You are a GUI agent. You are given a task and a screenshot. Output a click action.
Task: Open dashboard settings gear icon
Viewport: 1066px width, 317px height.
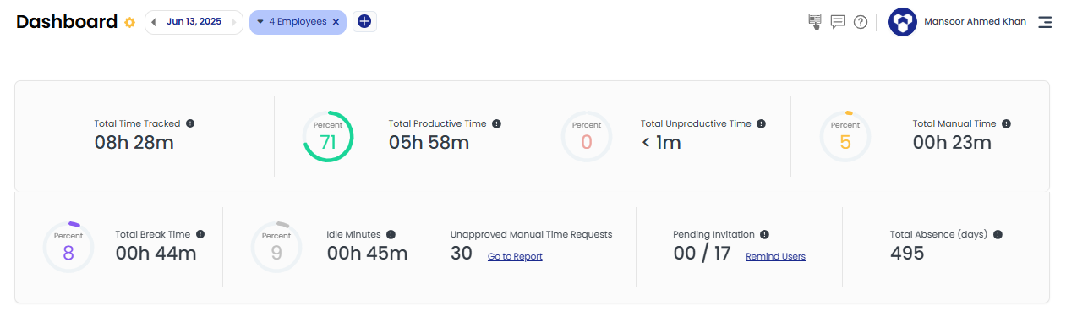129,23
